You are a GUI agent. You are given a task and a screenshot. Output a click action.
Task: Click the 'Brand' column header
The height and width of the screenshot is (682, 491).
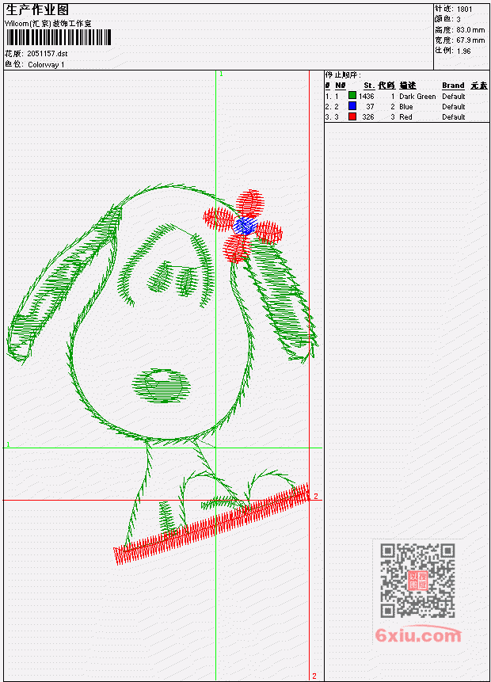point(453,86)
